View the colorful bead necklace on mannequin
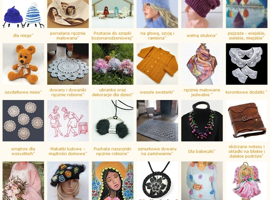 [x=202, y=121]
